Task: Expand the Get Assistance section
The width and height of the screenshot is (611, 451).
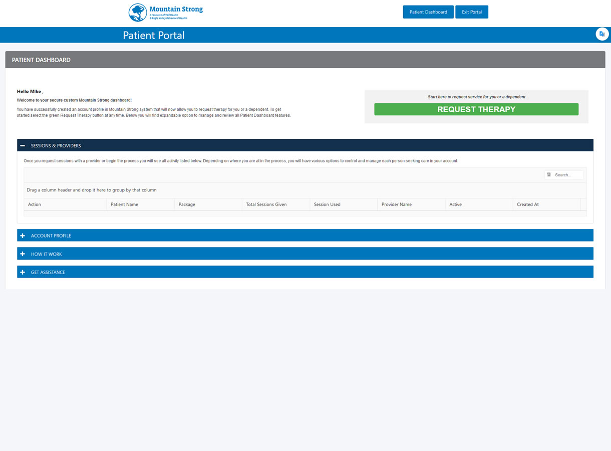Action: pyautogui.click(x=48, y=272)
